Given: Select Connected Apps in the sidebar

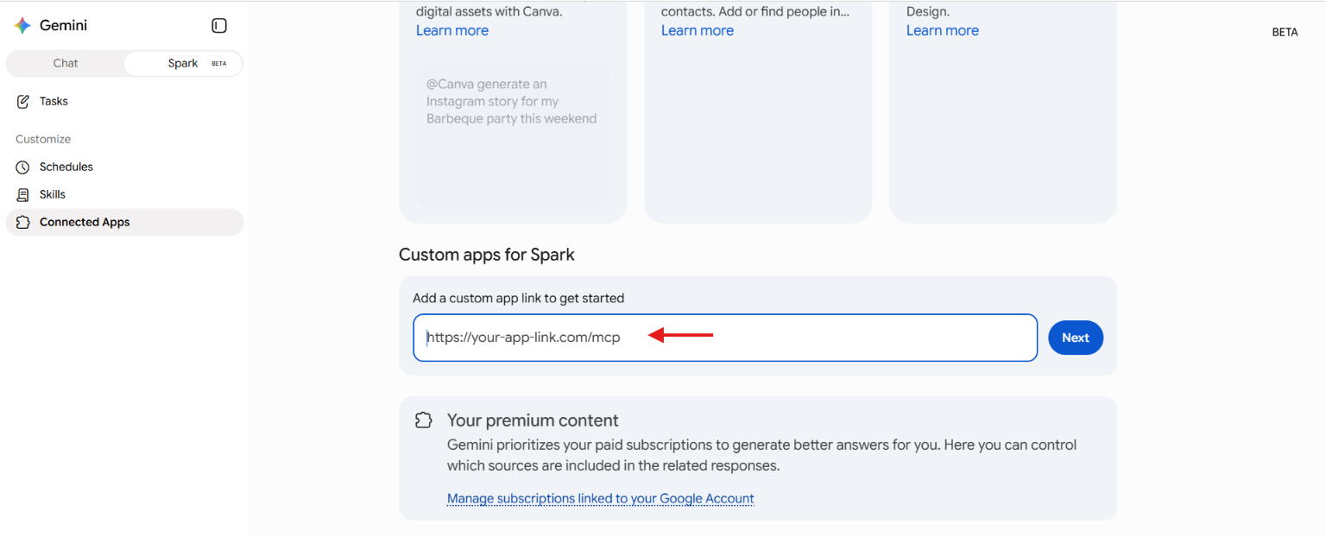Looking at the screenshot, I should pyautogui.click(x=124, y=222).
